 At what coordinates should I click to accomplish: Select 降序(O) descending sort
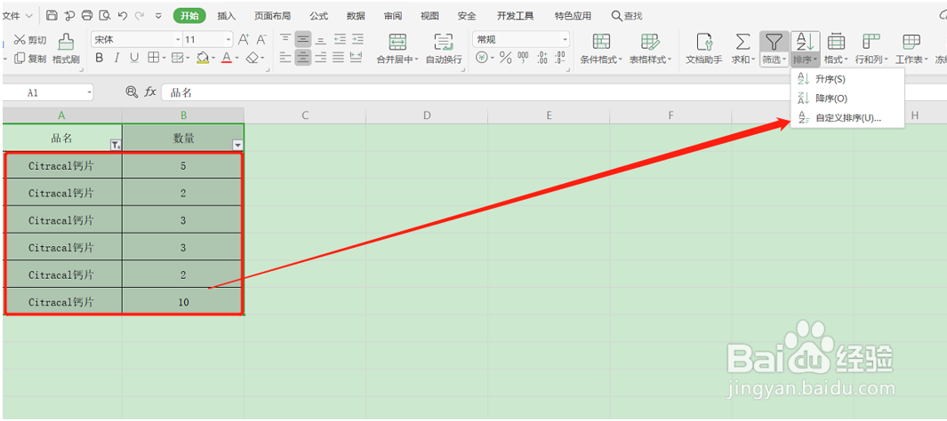click(x=847, y=99)
